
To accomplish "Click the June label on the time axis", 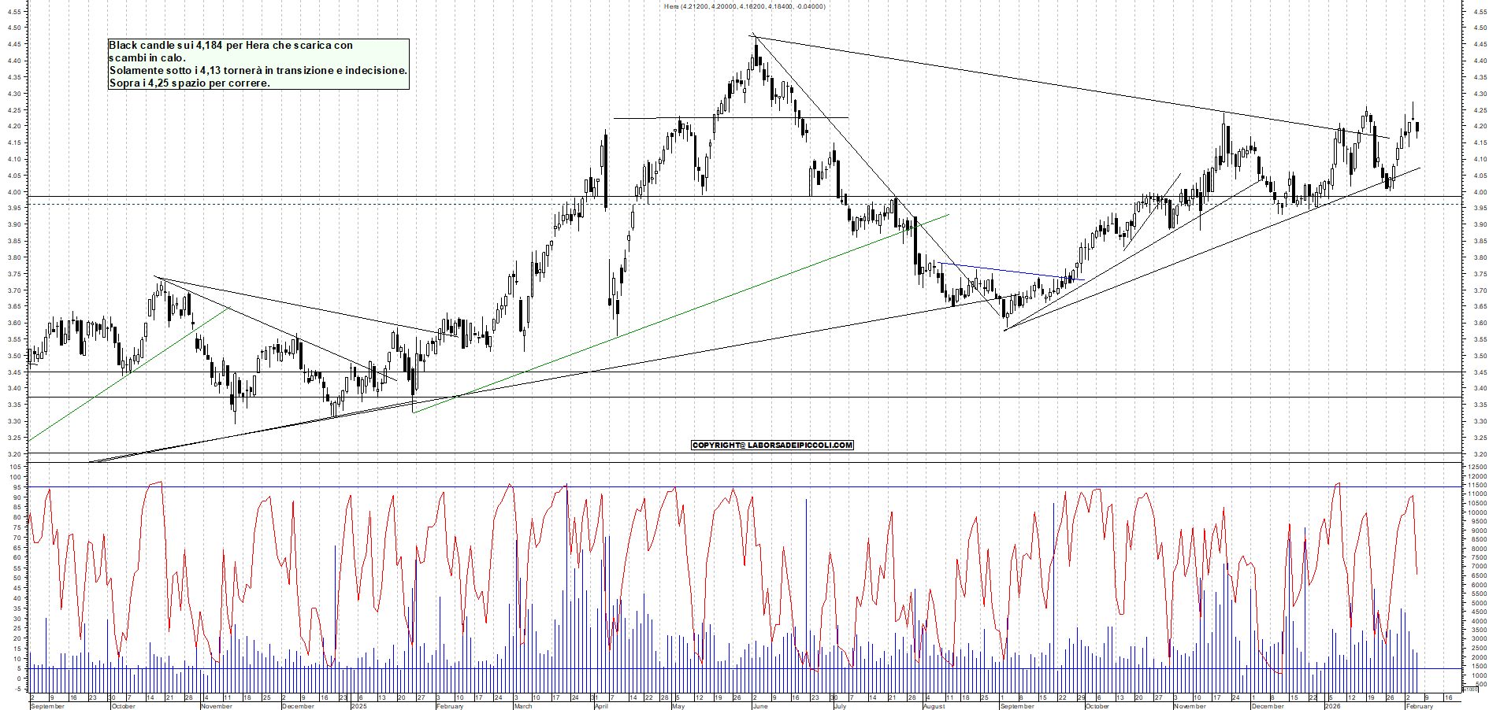I will 760,706.
